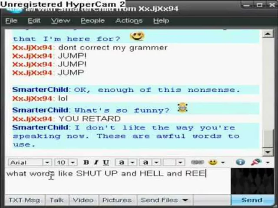Open the Help menu
Viewport: 278px width, 208px height.
click(161, 21)
